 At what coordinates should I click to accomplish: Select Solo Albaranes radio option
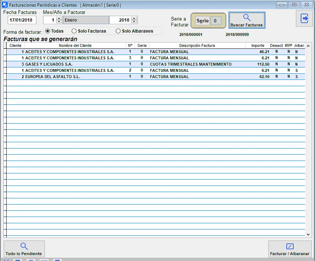pos(118,31)
